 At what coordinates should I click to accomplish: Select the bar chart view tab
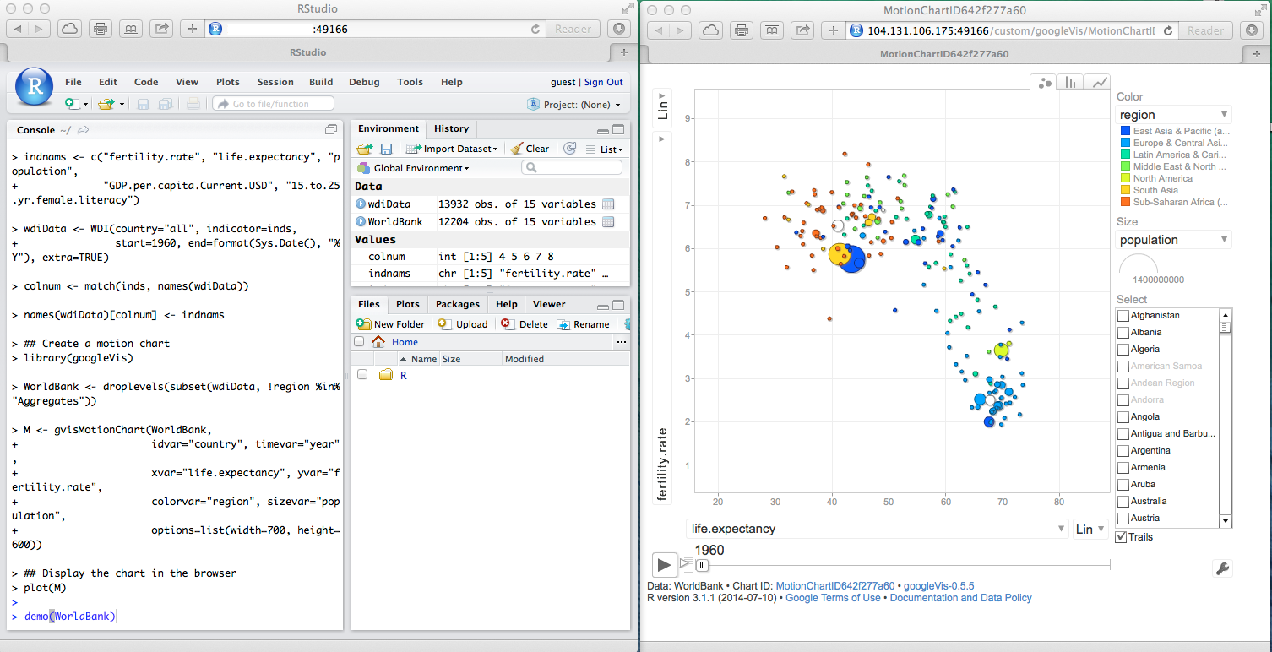pos(1071,82)
